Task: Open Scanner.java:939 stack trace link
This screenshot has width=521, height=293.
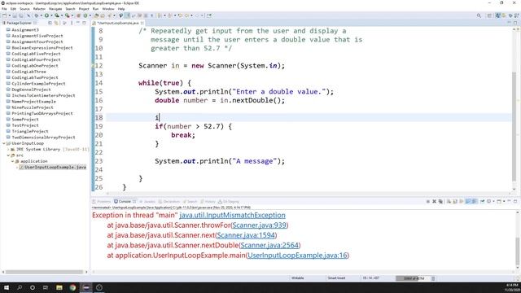Action: click(x=259, y=225)
